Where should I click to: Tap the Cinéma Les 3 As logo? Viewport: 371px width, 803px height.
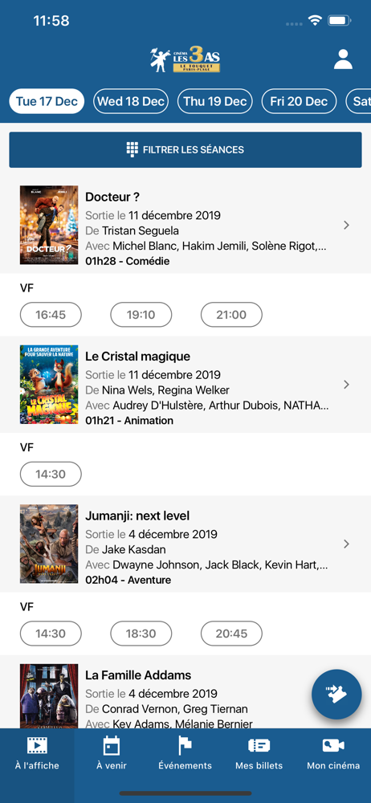(x=185, y=59)
